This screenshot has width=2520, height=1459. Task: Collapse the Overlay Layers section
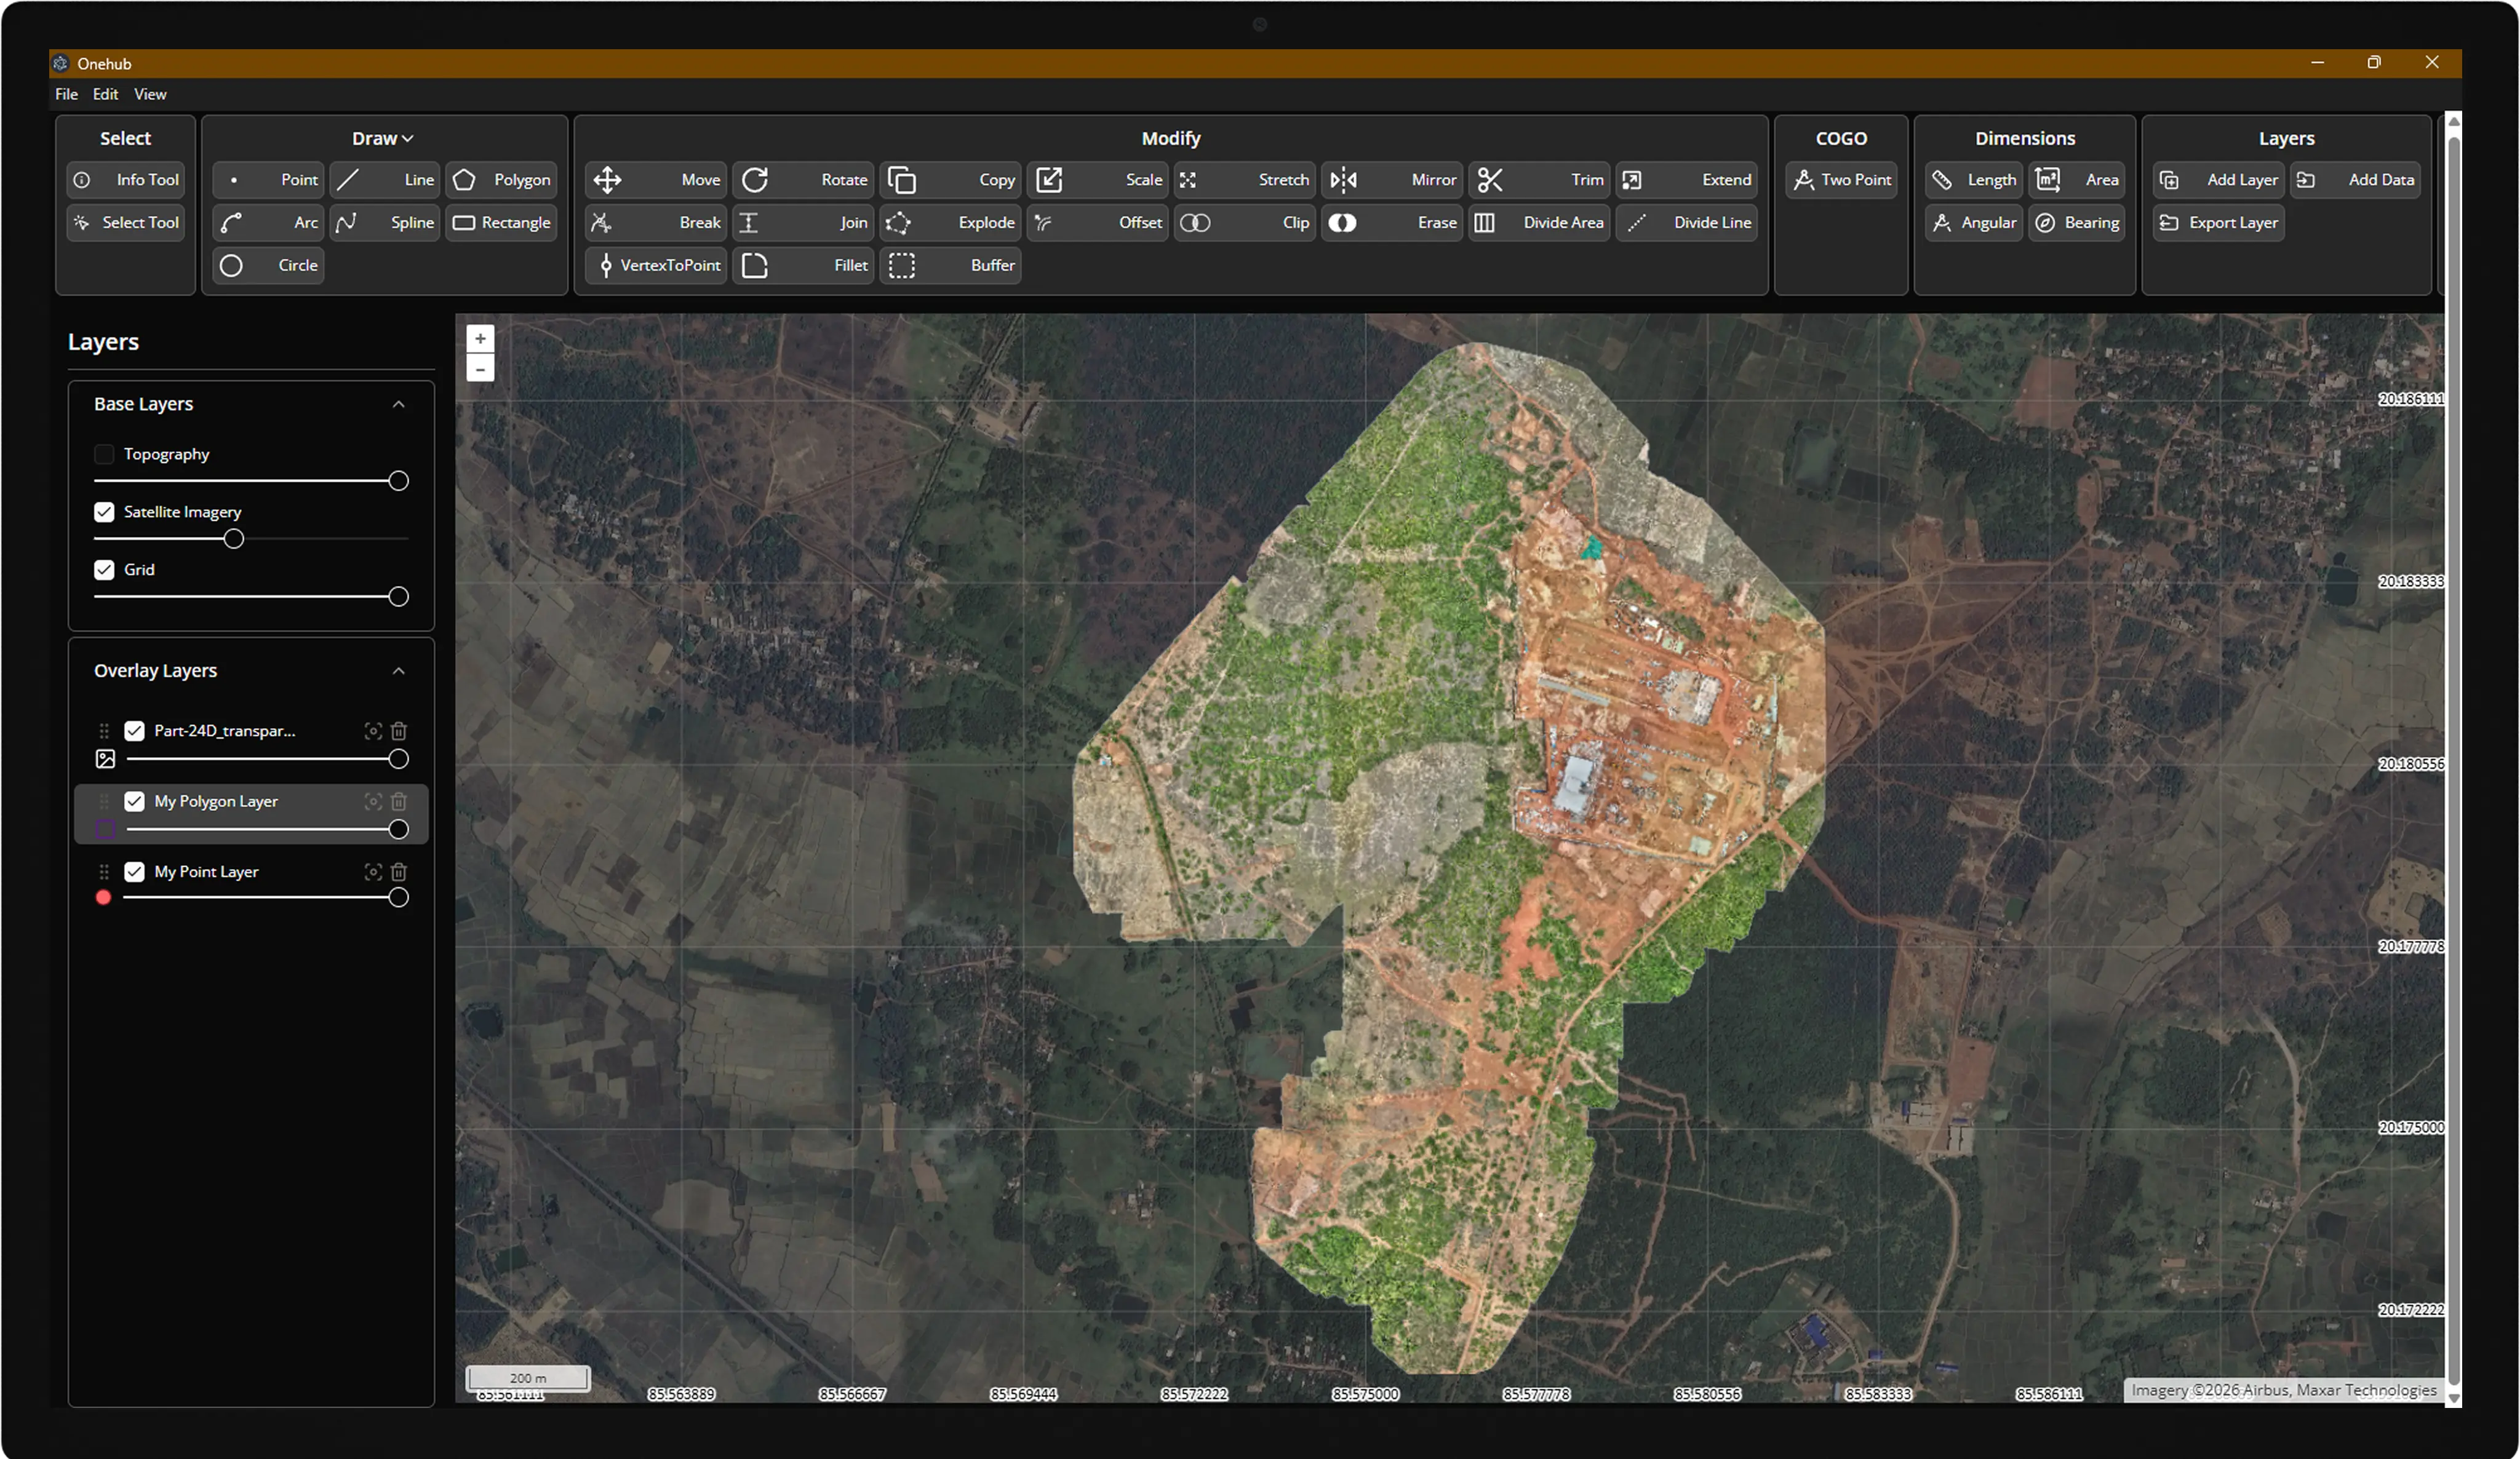pos(398,671)
